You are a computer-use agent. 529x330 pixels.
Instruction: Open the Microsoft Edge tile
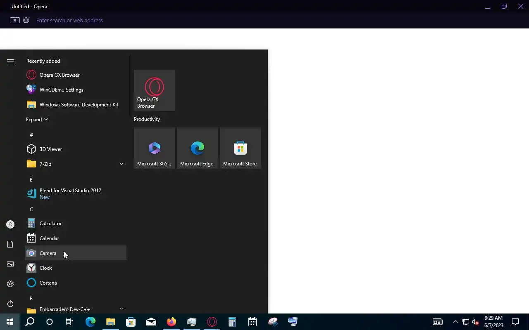click(198, 148)
